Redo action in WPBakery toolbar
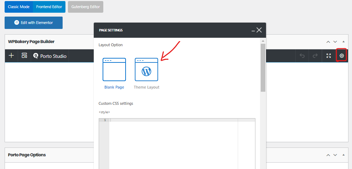Viewport: 352px width, 169px height. pyautogui.click(x=315, y=56)
